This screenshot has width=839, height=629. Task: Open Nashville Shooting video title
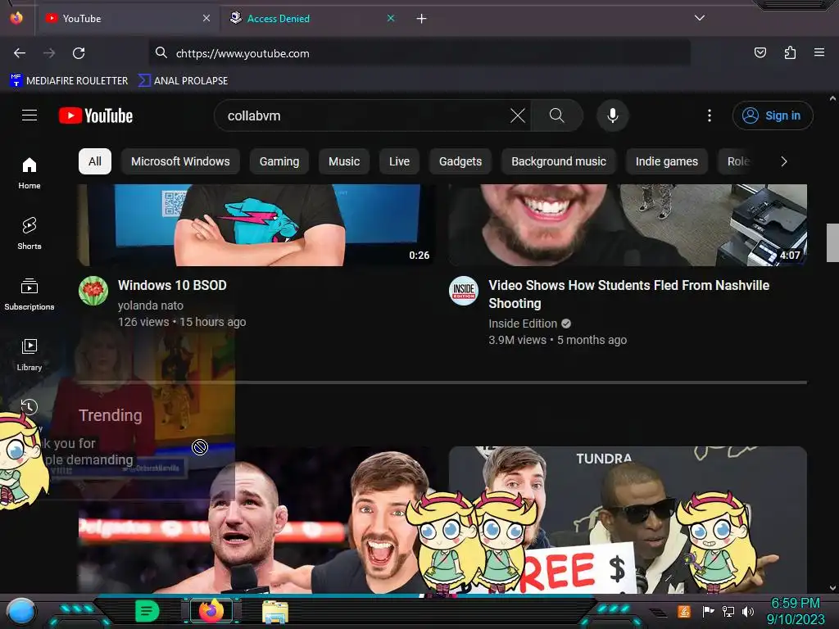tap(628, 294)
